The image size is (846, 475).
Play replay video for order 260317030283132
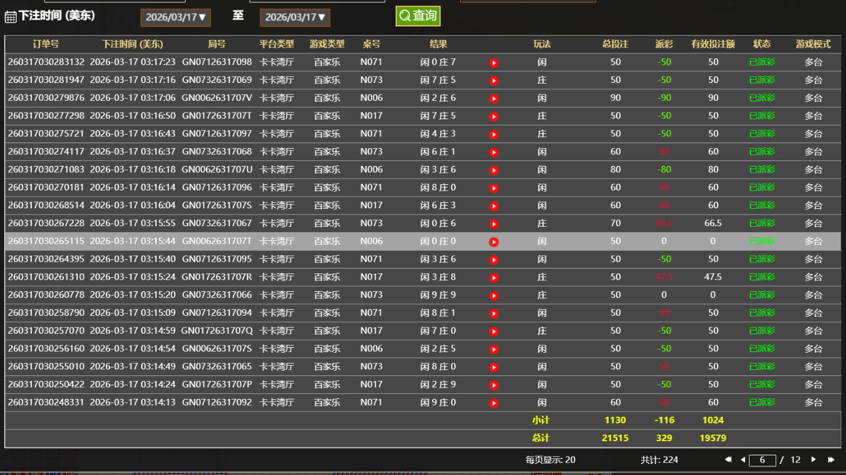[x=493, y=63]
